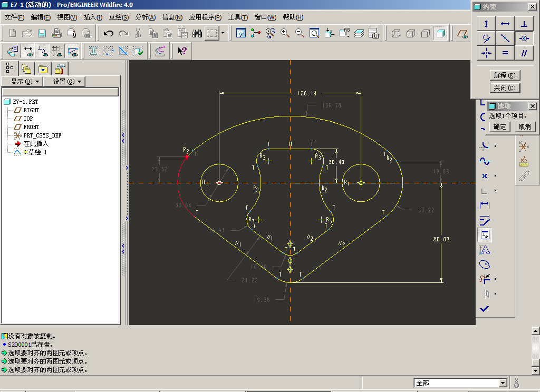Toggle sketch grid display
540x392 pixels.
pos(57,51)
